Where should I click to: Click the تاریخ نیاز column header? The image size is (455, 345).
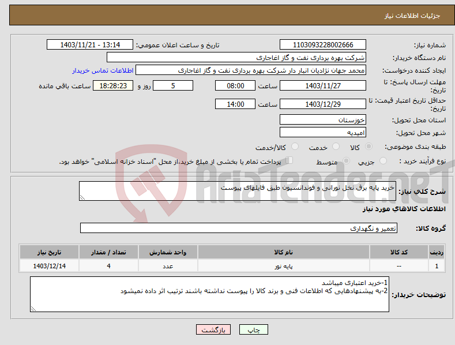click(x=50, y=252)
